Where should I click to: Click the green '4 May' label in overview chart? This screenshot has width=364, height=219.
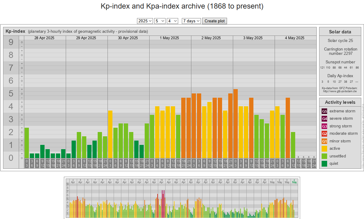(294, 181)
